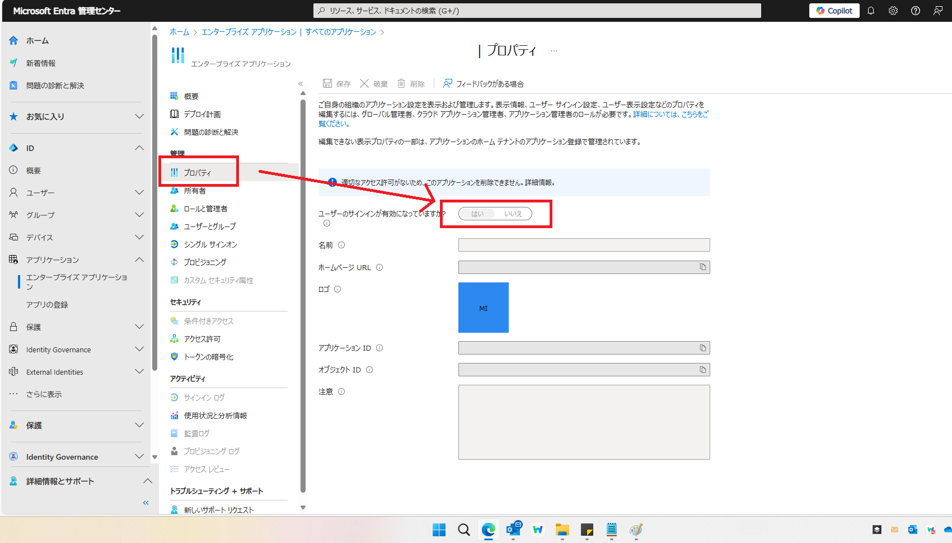
Task: Expand the お気に入り section
Action: coord(139,116)
